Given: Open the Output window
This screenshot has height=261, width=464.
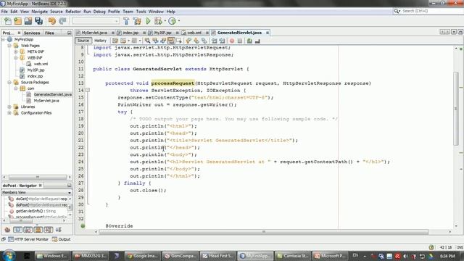Looking at the screenshot, I should 62,239.
